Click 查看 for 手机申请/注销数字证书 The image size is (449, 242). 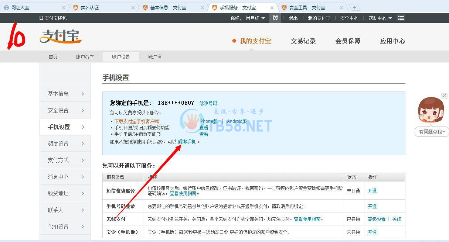[x=204, y=134]
